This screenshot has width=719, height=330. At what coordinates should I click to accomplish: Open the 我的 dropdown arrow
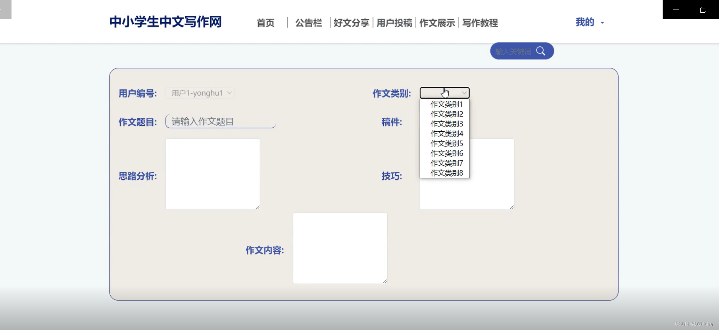pos(602,23)
